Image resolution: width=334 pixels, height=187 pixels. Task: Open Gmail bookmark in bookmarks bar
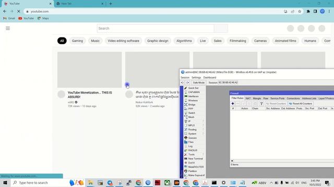point(9,18)
